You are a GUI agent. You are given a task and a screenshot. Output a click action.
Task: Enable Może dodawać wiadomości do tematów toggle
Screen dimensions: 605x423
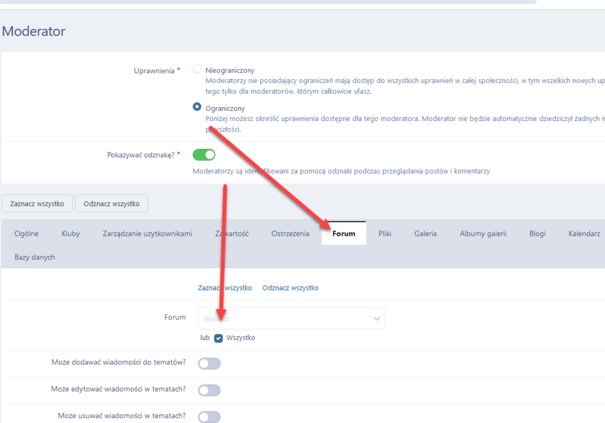209,363
